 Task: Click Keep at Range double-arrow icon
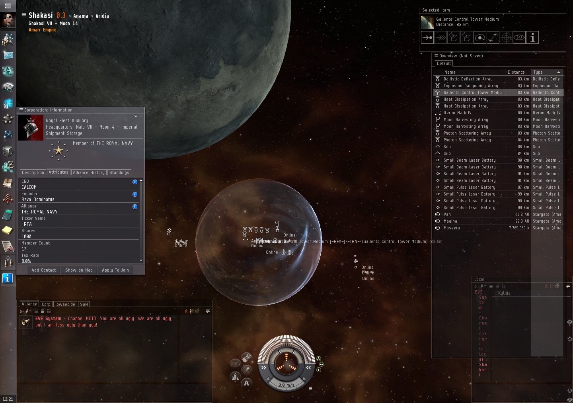click(493, 38)
